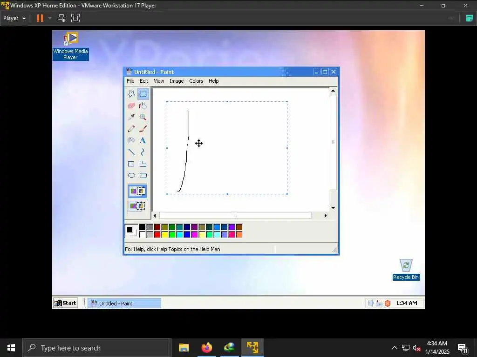Select the Free-Form Select tool
Viewport: 477px width, 357px height.
tap(131, 94)
